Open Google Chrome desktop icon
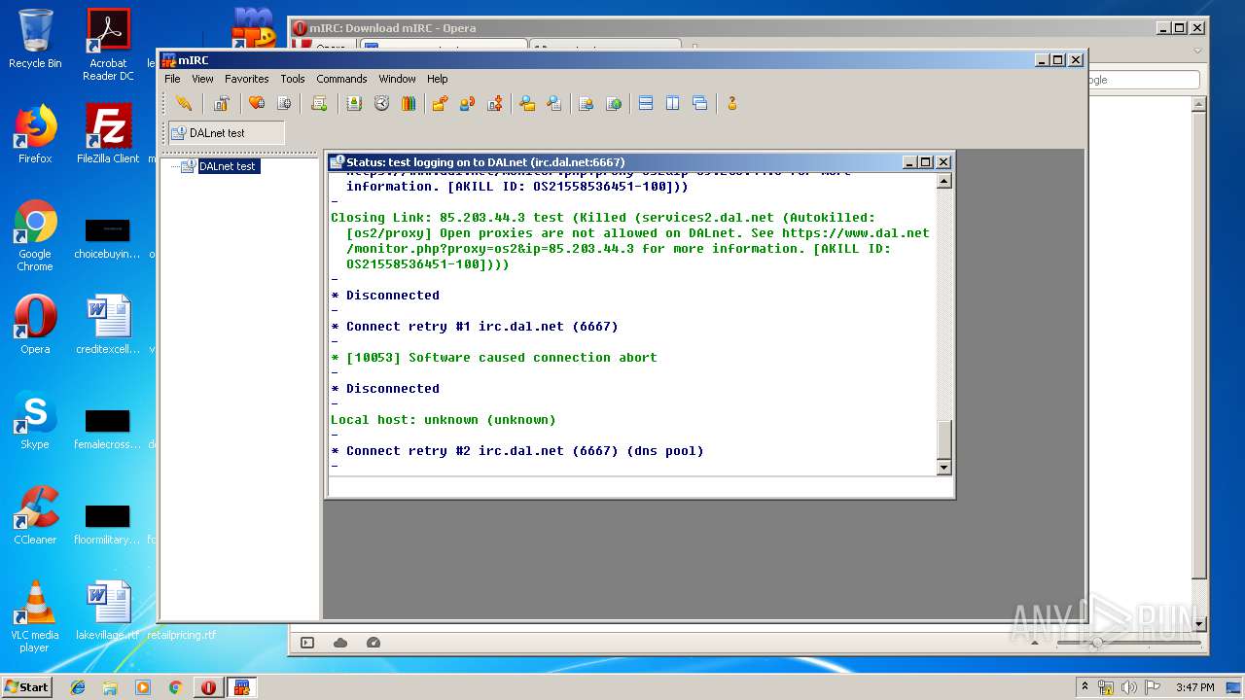The height and width of the screenshot is (700, 1245). (x=35, y=235)
